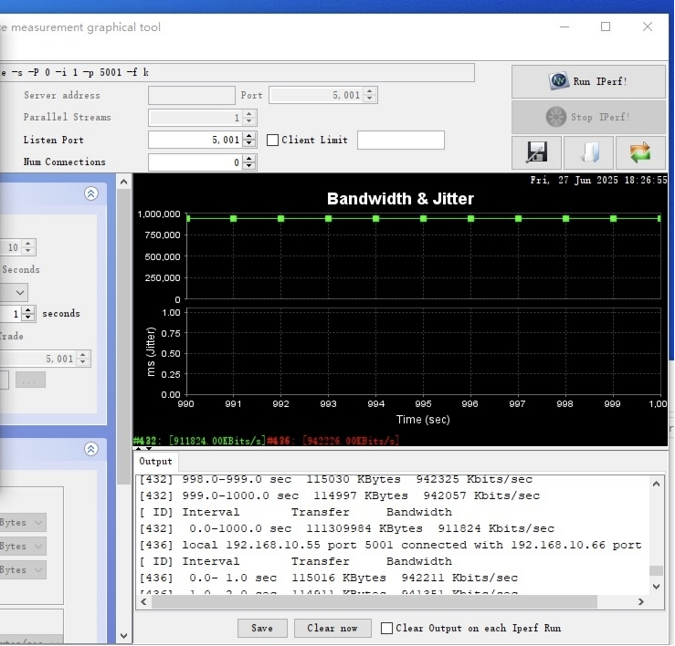Click output line '0.0-1000.0 sec 111309984 KBytes'
The image size is (675, 646).
pos(347,528)
